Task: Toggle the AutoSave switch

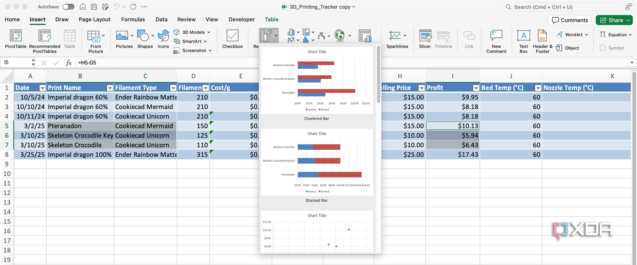Action: coord(68,7)
